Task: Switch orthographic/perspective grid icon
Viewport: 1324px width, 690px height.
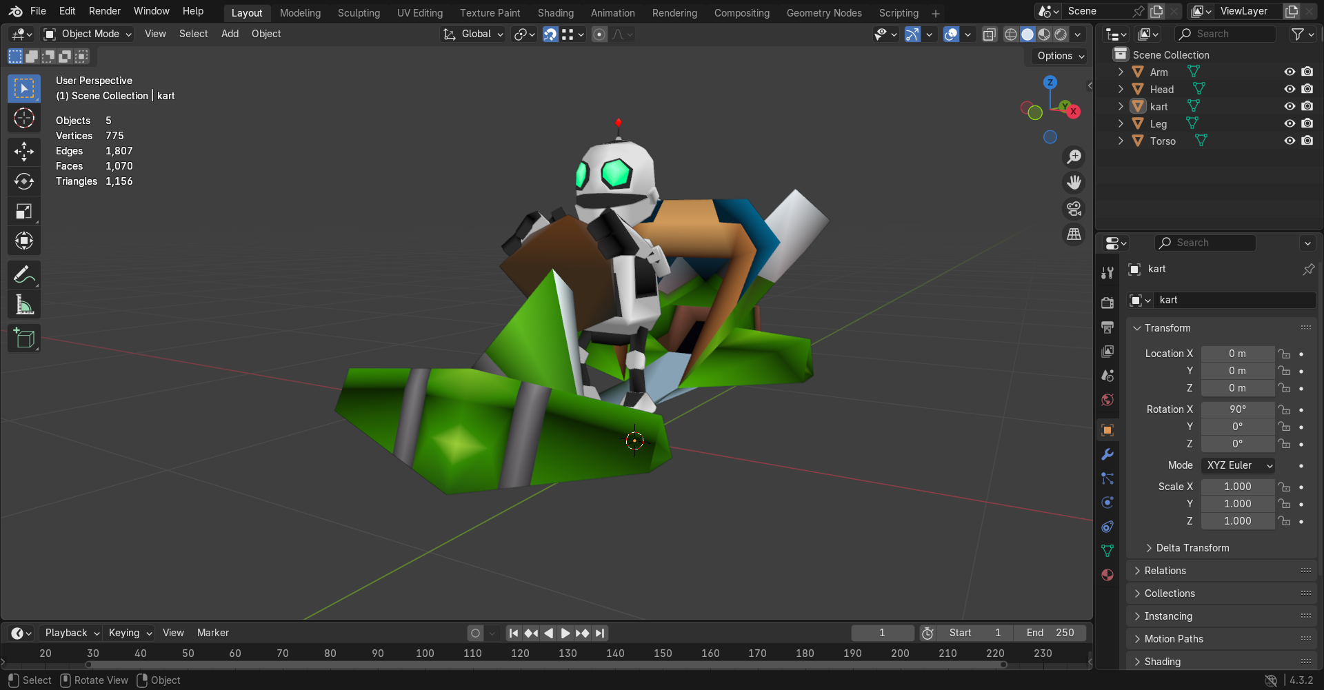Action: (x=1074, y=234)
